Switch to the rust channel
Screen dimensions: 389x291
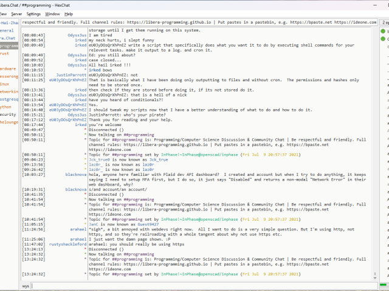tap(5, 53)
